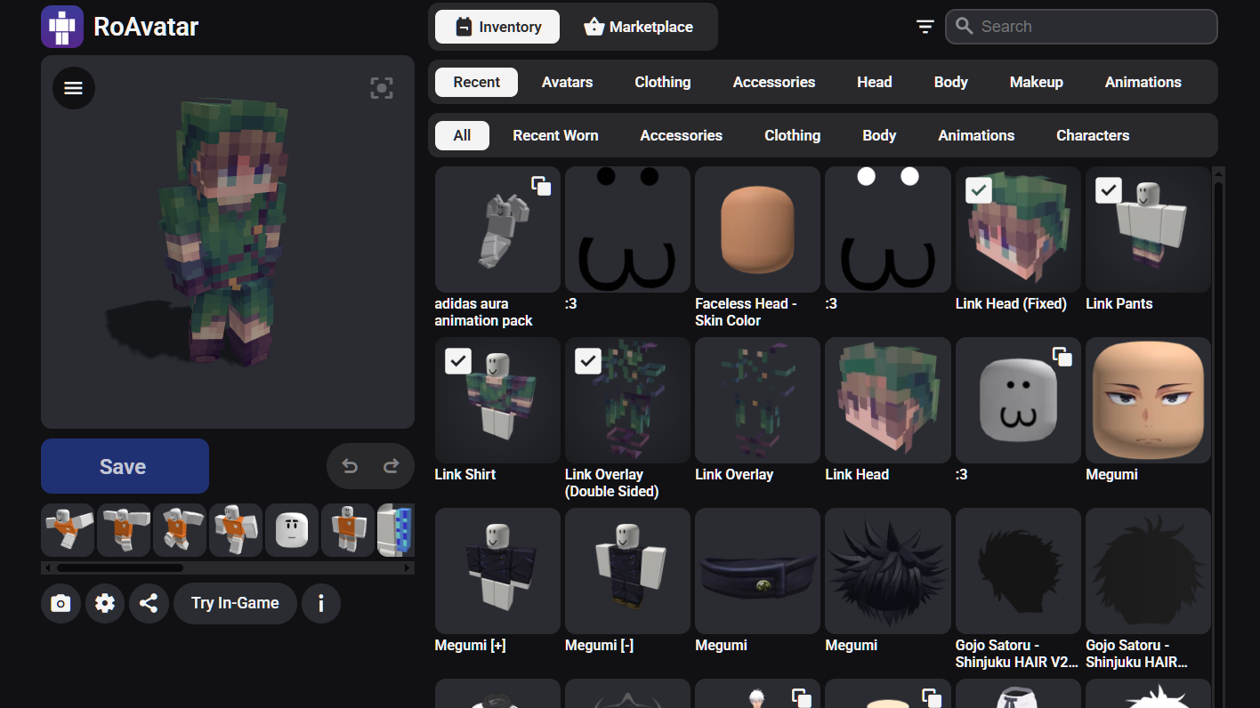
Task: Select the Megumi [-] outfit item
Action: 627,580
